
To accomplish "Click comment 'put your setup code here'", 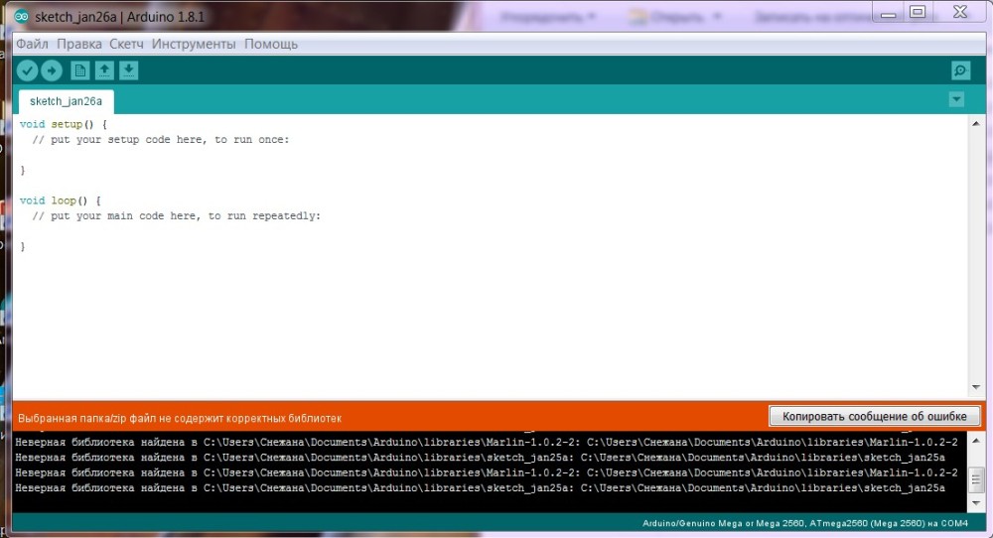I will pos(161,139).
